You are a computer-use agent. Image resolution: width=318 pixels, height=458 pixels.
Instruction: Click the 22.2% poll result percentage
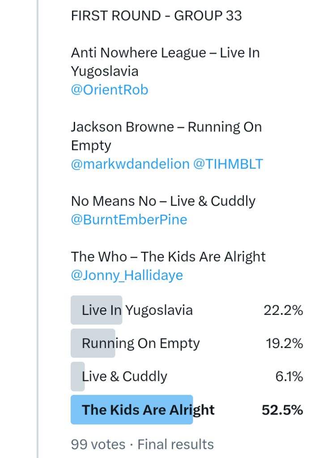pos(283,310)
